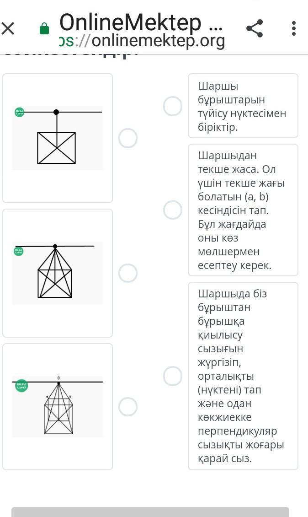This screenshot has height=517, width=308.
Task: Tap the first drawing with square and horizon
Action: pyautogui.click(x=58, y=138)
